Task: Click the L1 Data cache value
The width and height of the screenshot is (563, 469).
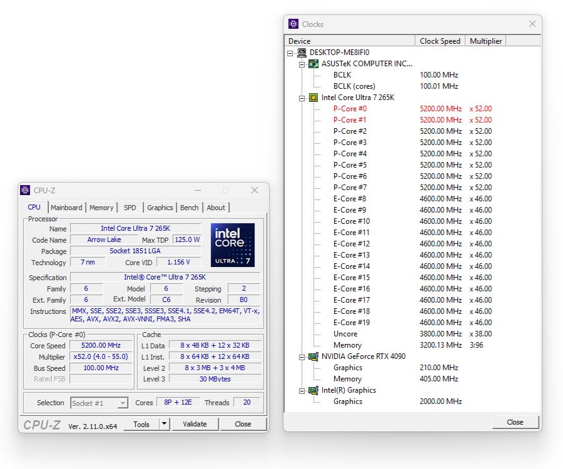Action: (x=215, y=345)
